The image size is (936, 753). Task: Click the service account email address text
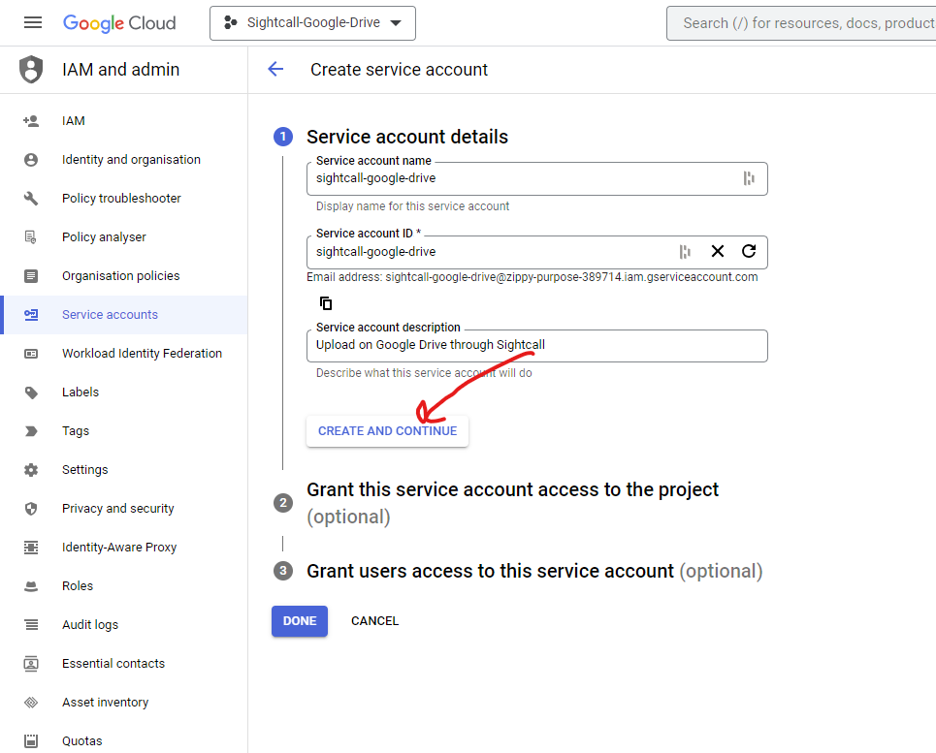coord(571,277)
